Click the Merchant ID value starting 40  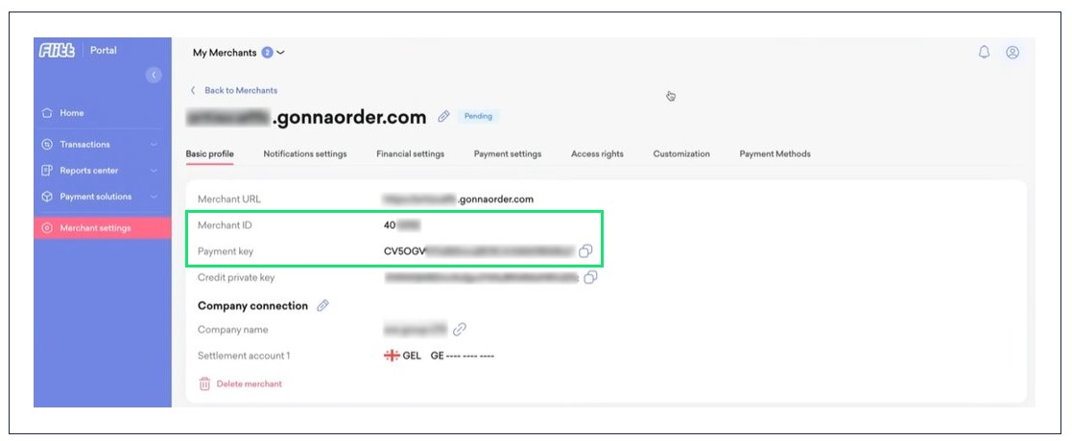402,225
